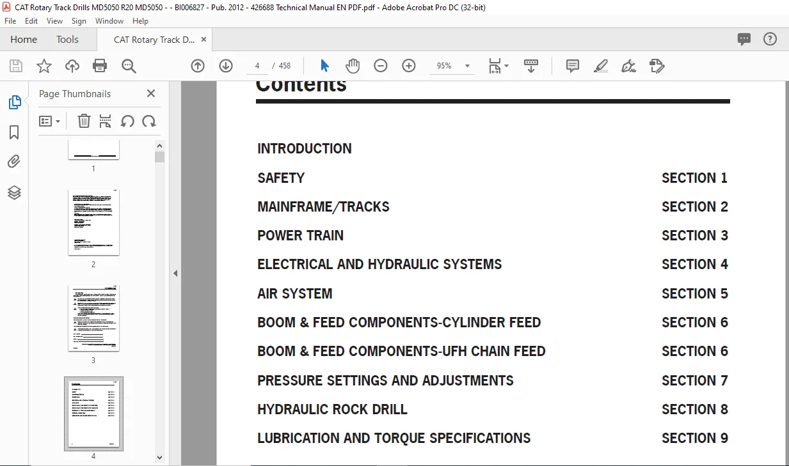Open the Attachments paperclip sidebar icon

tap(14, 162)
